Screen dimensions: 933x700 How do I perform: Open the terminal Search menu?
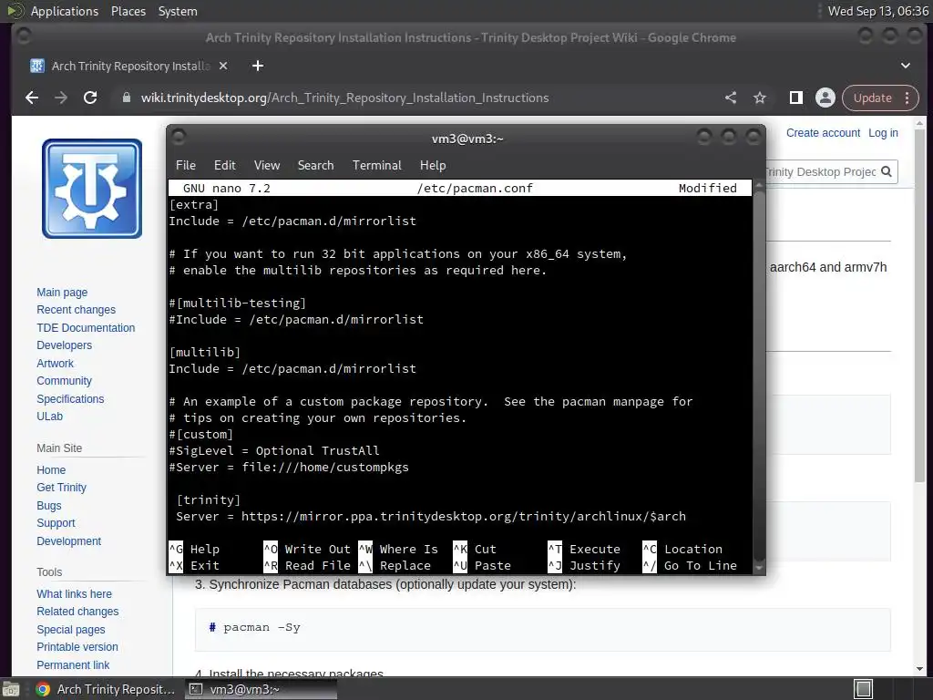pos(316,166)
